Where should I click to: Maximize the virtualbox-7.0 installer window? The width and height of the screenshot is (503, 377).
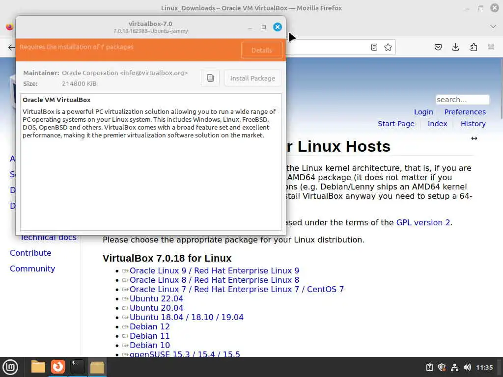(x=264, y=27)
